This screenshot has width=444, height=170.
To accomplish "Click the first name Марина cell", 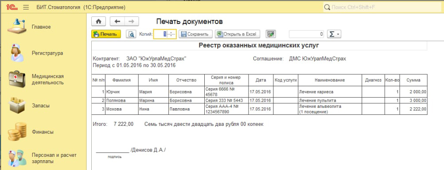I will click(x=153, y=101).
